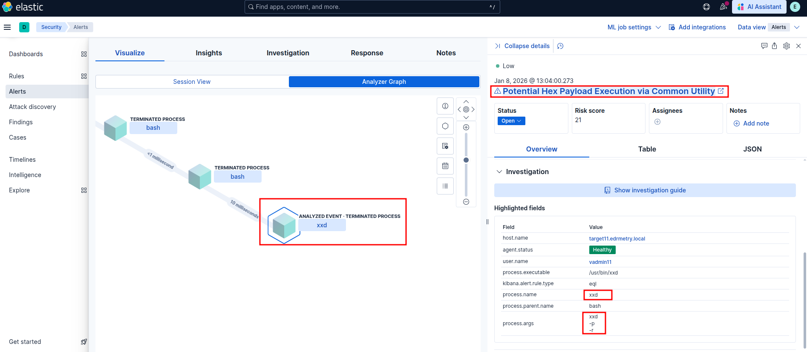Image resolution: width=807 pixels, height=352 pixels.
Task: Switch to Session View
Action: pos(192,82)
